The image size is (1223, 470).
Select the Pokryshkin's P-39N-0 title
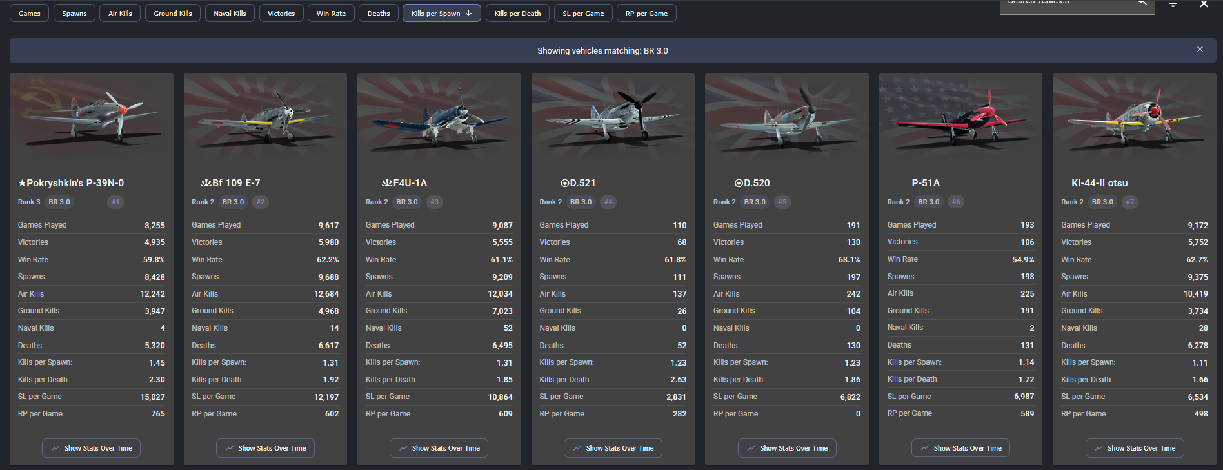point(71,183)
